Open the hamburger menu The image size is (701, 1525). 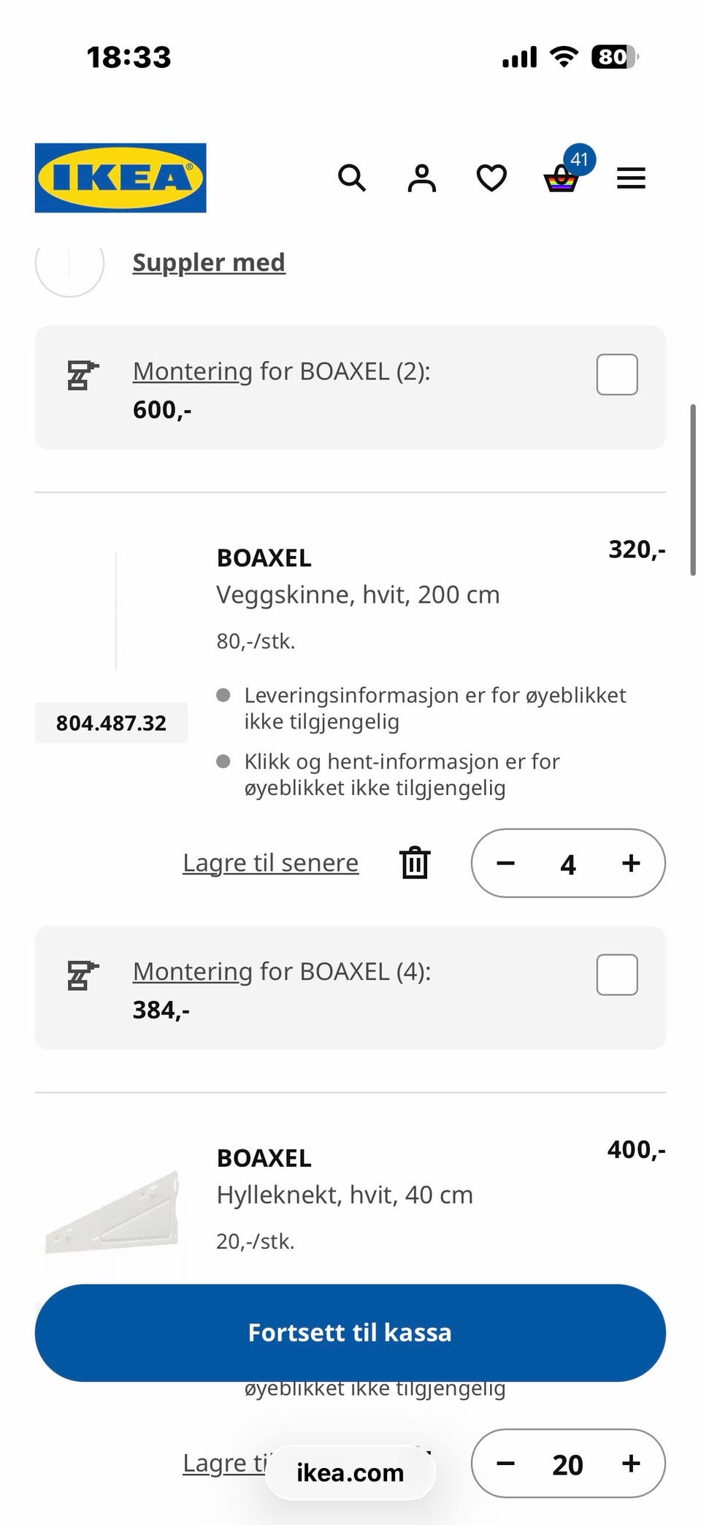coord(631,178)
